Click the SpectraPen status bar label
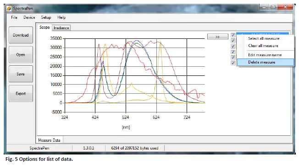Image resolution: width=299 pixels, height=165 pixels. coord(39,148)
